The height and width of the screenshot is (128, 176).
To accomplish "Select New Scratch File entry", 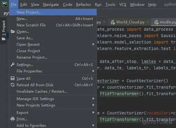I will point(53,25).
